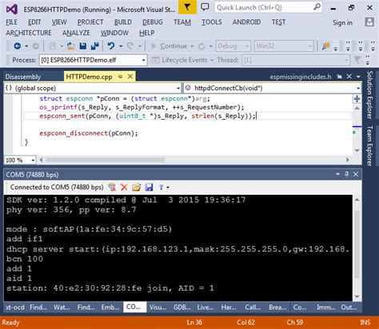Click the COM5 terminal scroll down arrow

[x=357, y=296]
